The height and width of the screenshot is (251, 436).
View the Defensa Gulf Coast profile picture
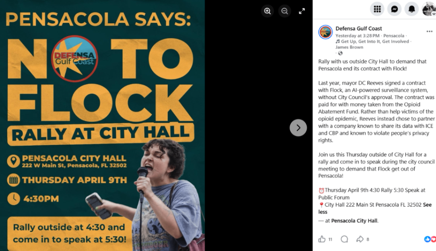(325, 32)
